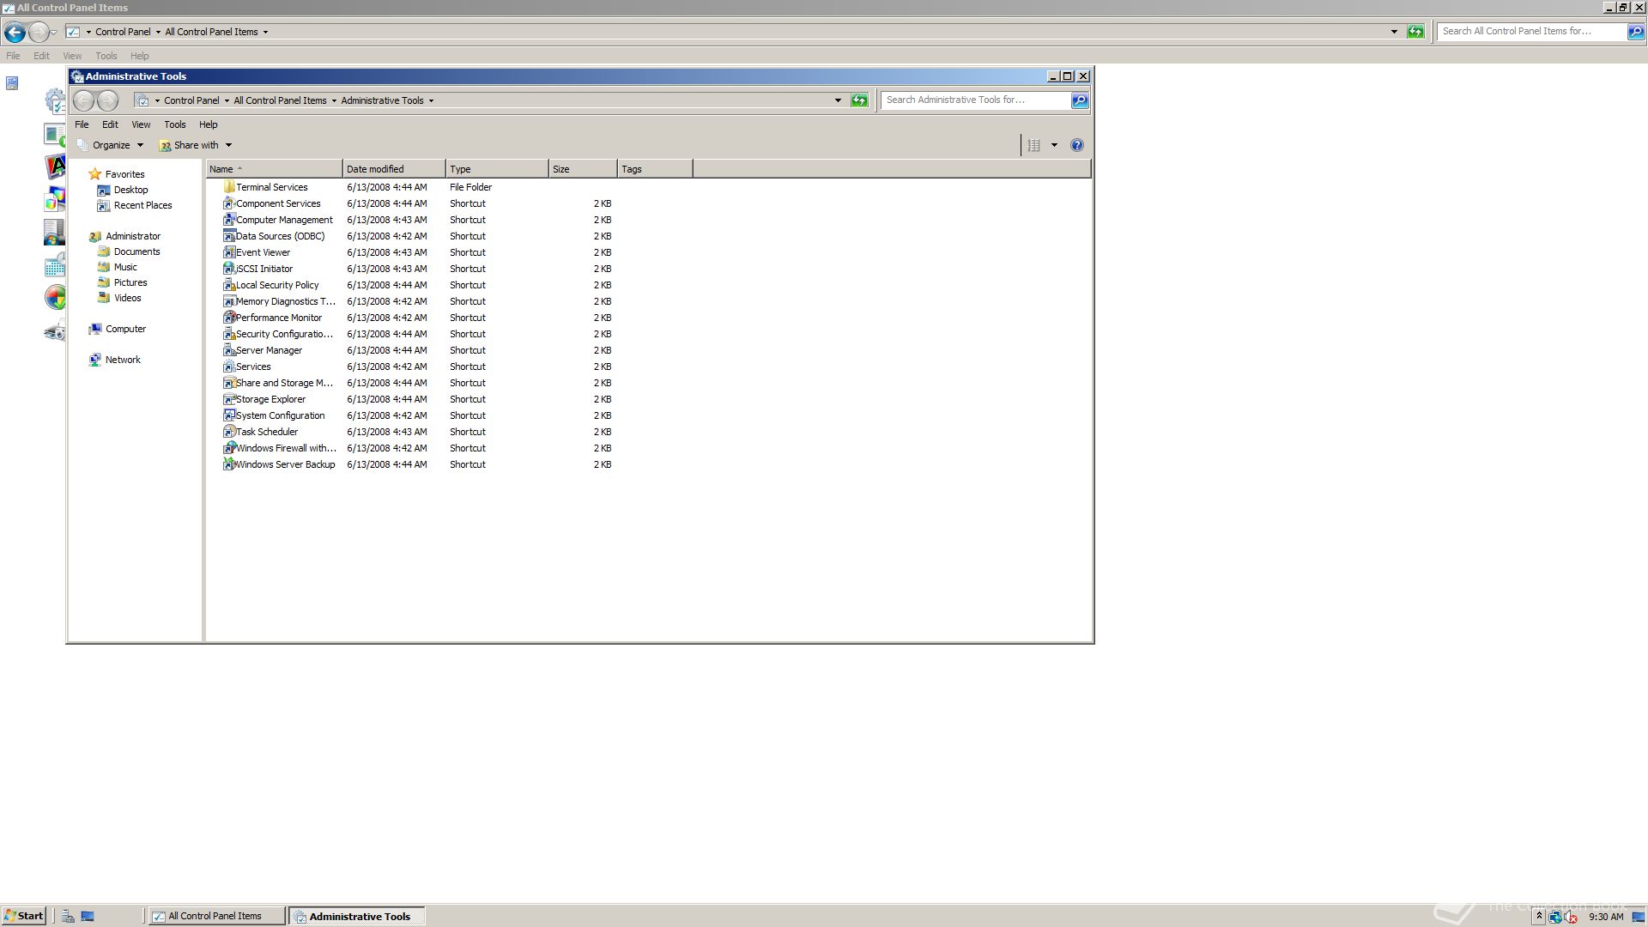Select Documents in the navigation pane
This screenshot has width=1648, height=927.
coord(136,251)
